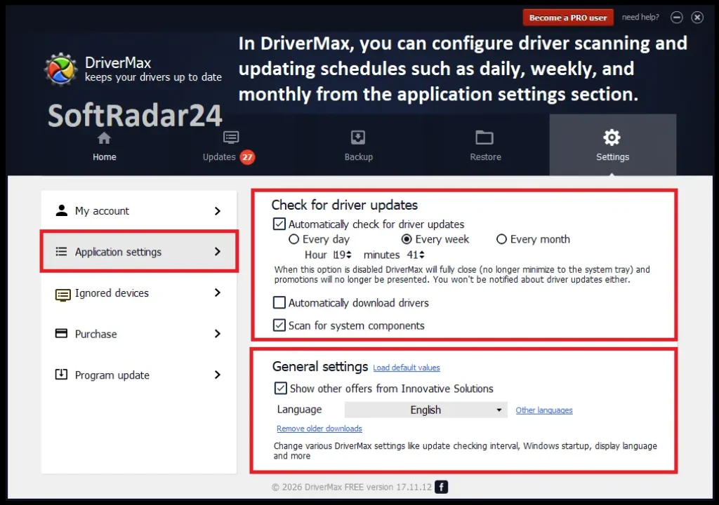The height and width of the screenshot is (505, 719).
Task: Click Remove older downloads link
Action: 319,429
